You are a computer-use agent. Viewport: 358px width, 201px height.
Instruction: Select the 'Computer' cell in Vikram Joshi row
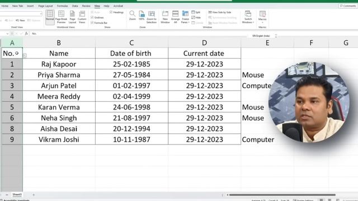click(x=258, y=140)
